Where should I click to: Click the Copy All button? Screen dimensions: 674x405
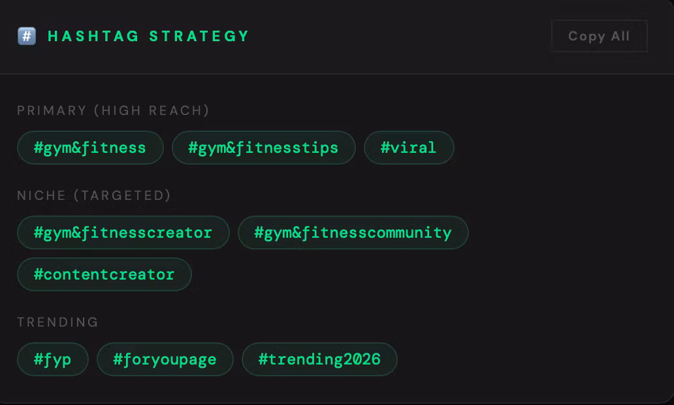click(599, 36)
